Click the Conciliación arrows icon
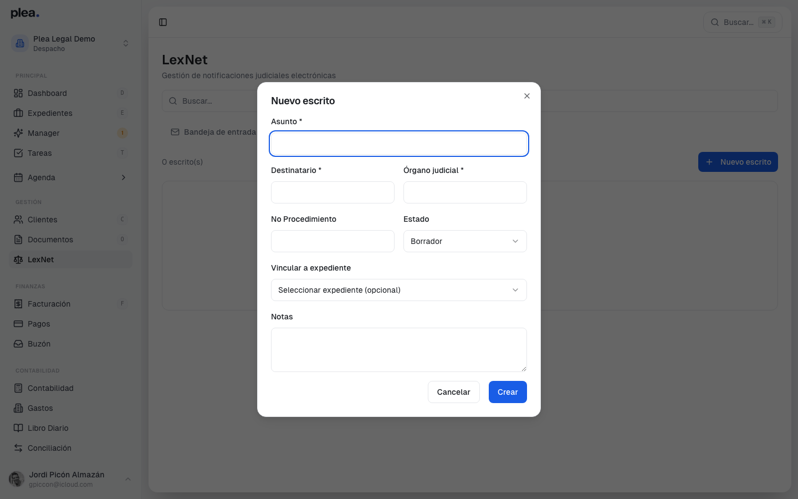This screenshot has height=499, width=798. [x=18, y=448]
